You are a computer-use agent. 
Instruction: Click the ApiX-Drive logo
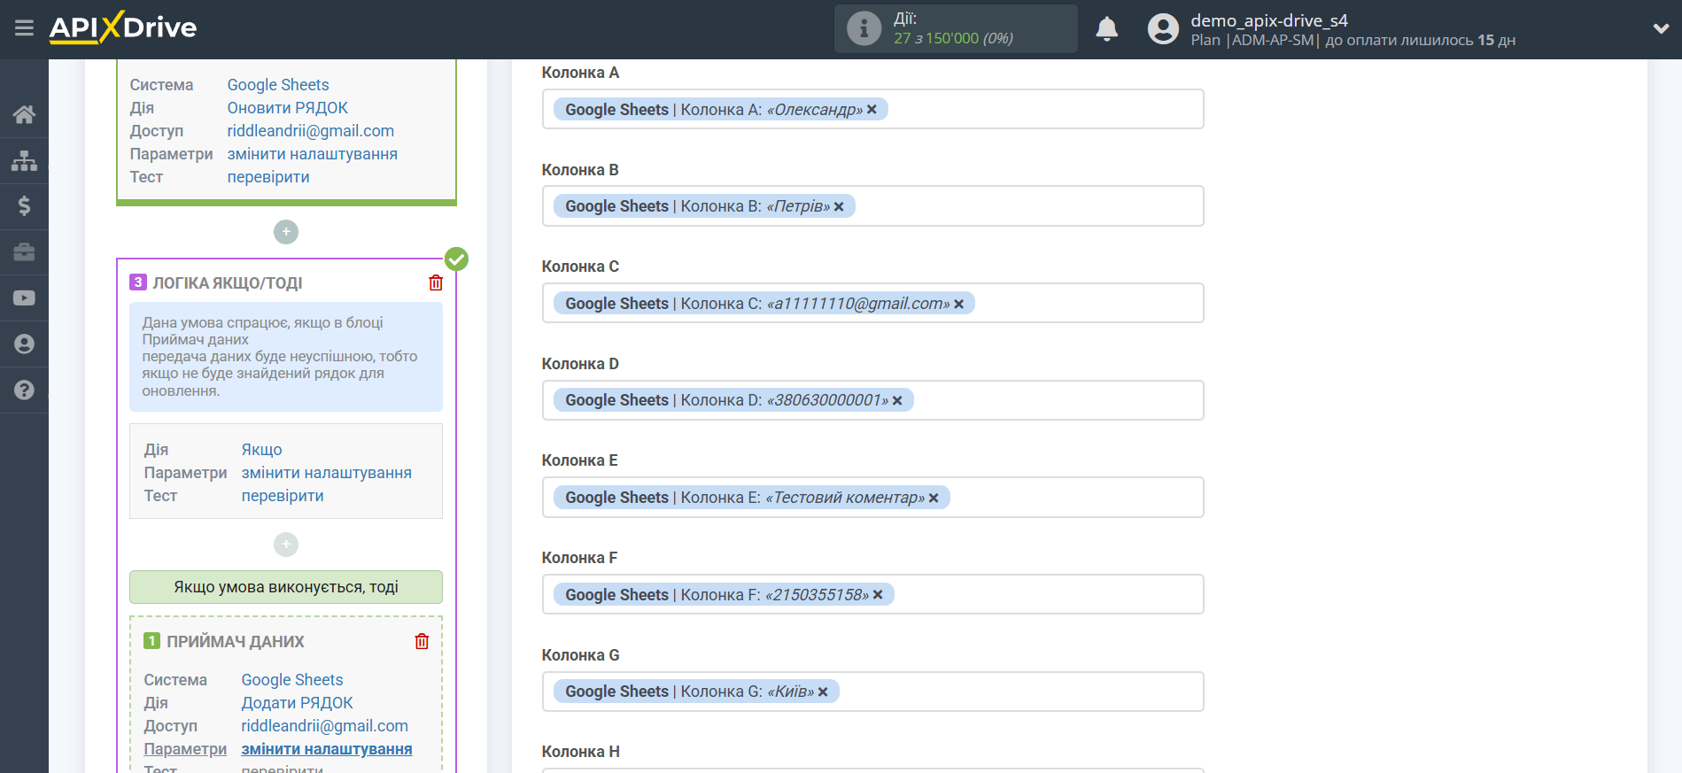(123, 27)
